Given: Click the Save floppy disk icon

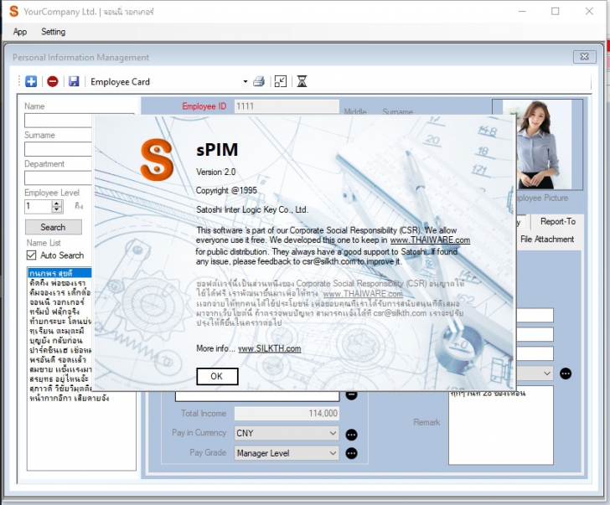Looking at the screenshot, I should click(x=74, y=81).
